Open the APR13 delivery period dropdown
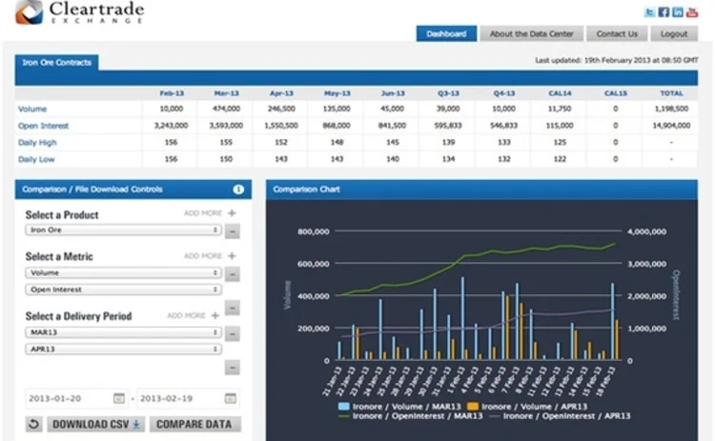This screenshot has height=441, width=715. [124, 350]
